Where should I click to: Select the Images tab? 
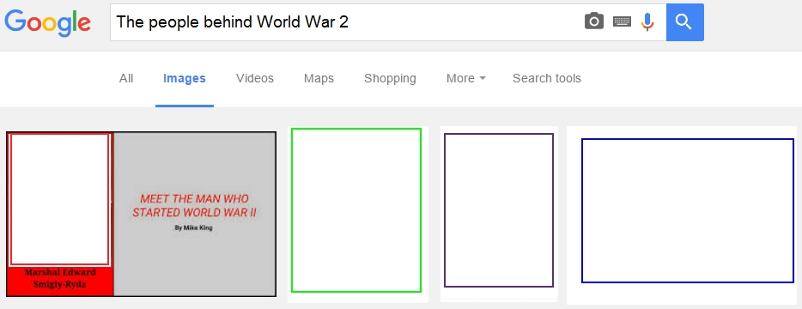pyautogui.click(x=185, y=78)
